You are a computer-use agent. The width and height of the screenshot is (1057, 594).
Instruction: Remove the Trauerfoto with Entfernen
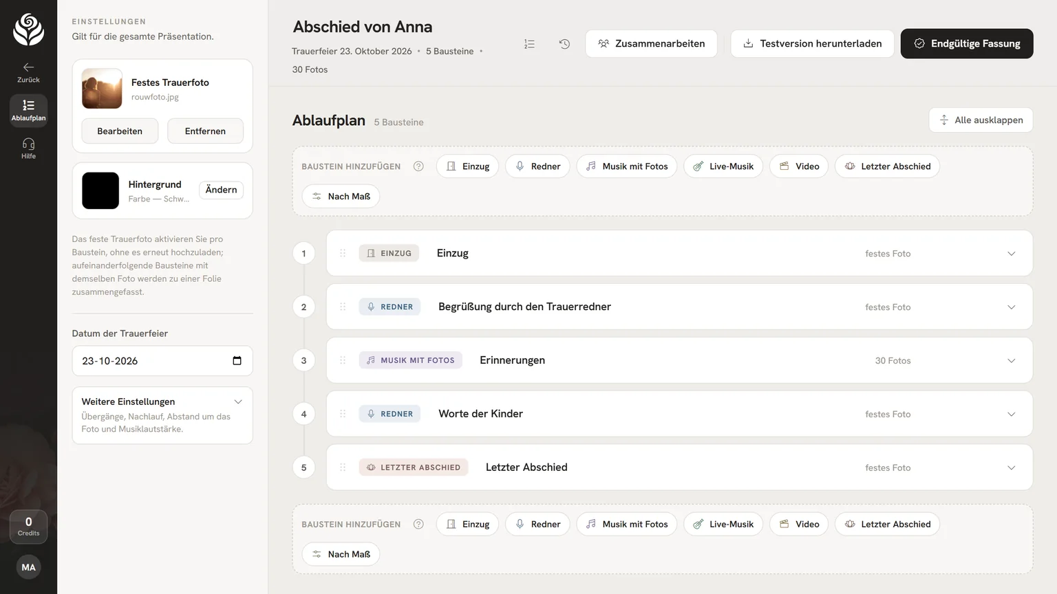pos(205,131)
